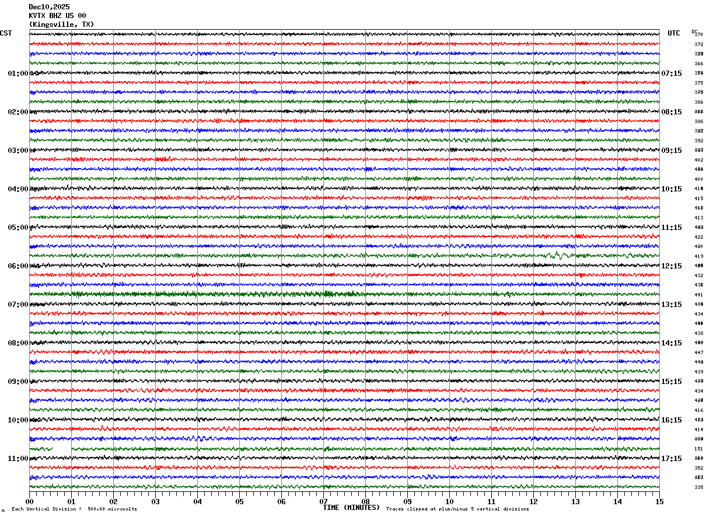Click the DC offset value "366"
The height and width of the screenshot is (517, 706).
[x=698, y=64]
